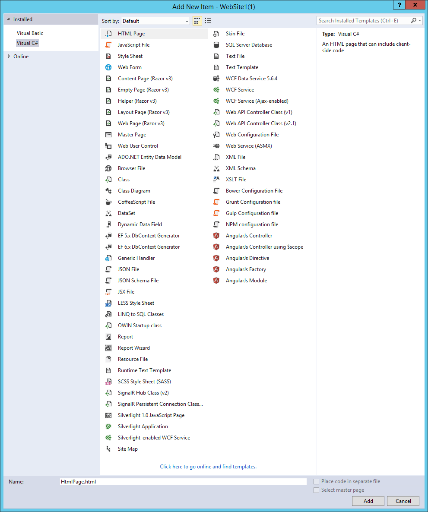The height and width of the screenshot is (512, 428).
Task: Select the Web Configuration File icon
Action: (x=216, y=135)
